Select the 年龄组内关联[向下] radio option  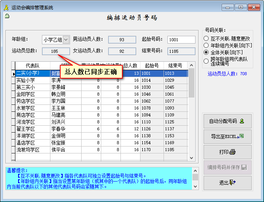206,45
